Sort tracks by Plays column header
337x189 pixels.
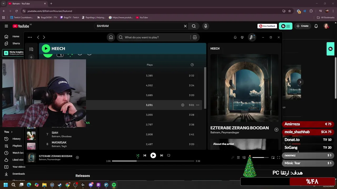150,65
